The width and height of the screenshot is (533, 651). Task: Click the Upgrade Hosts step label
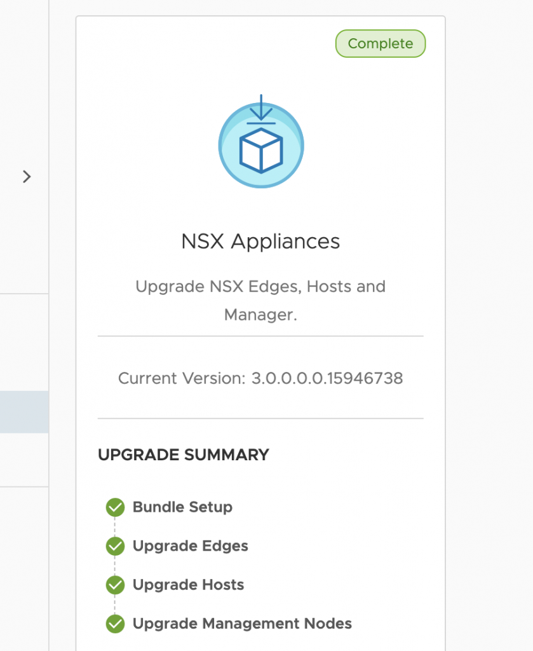pyautogui.click(x=188, y=585)
